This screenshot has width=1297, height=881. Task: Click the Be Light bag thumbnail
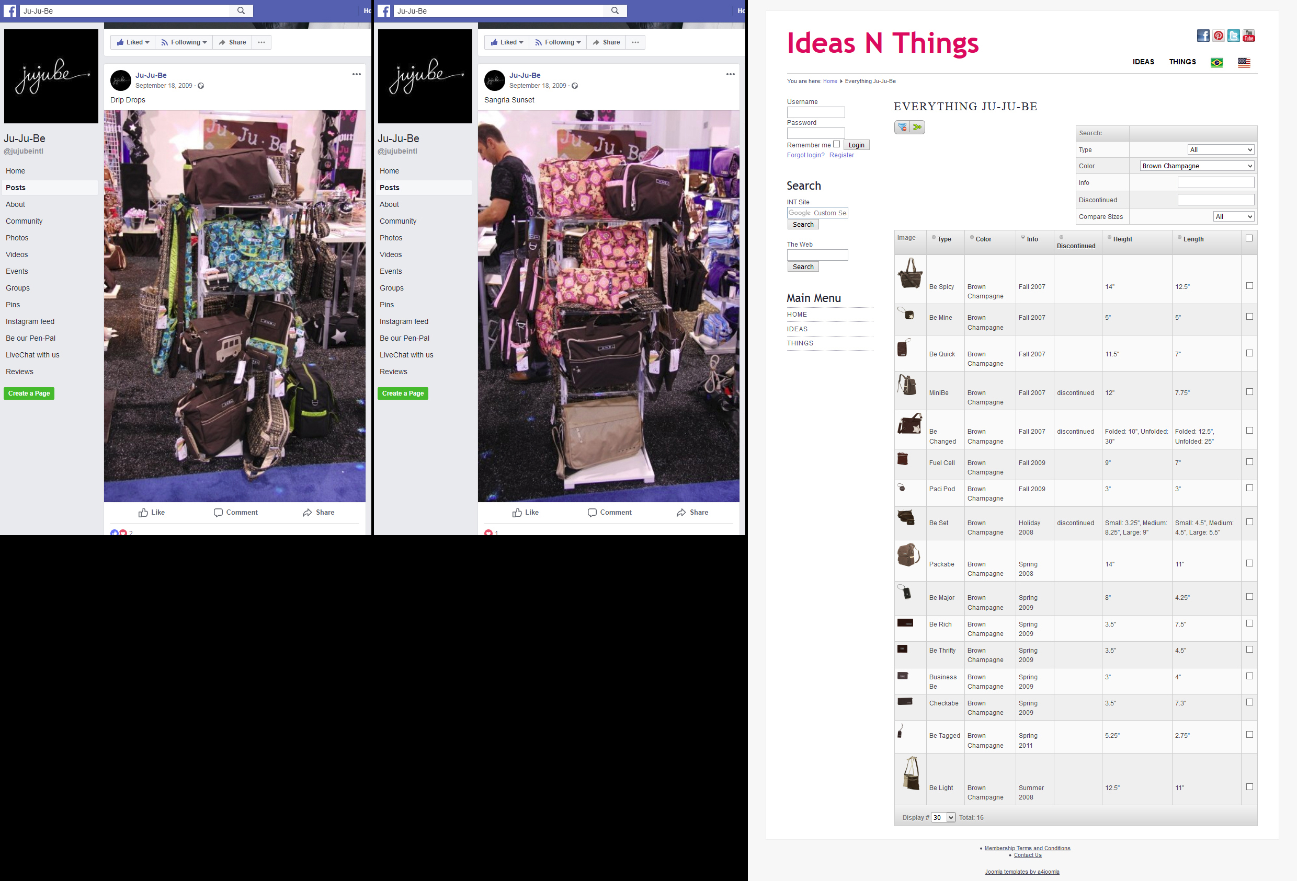tap(911, 773)
